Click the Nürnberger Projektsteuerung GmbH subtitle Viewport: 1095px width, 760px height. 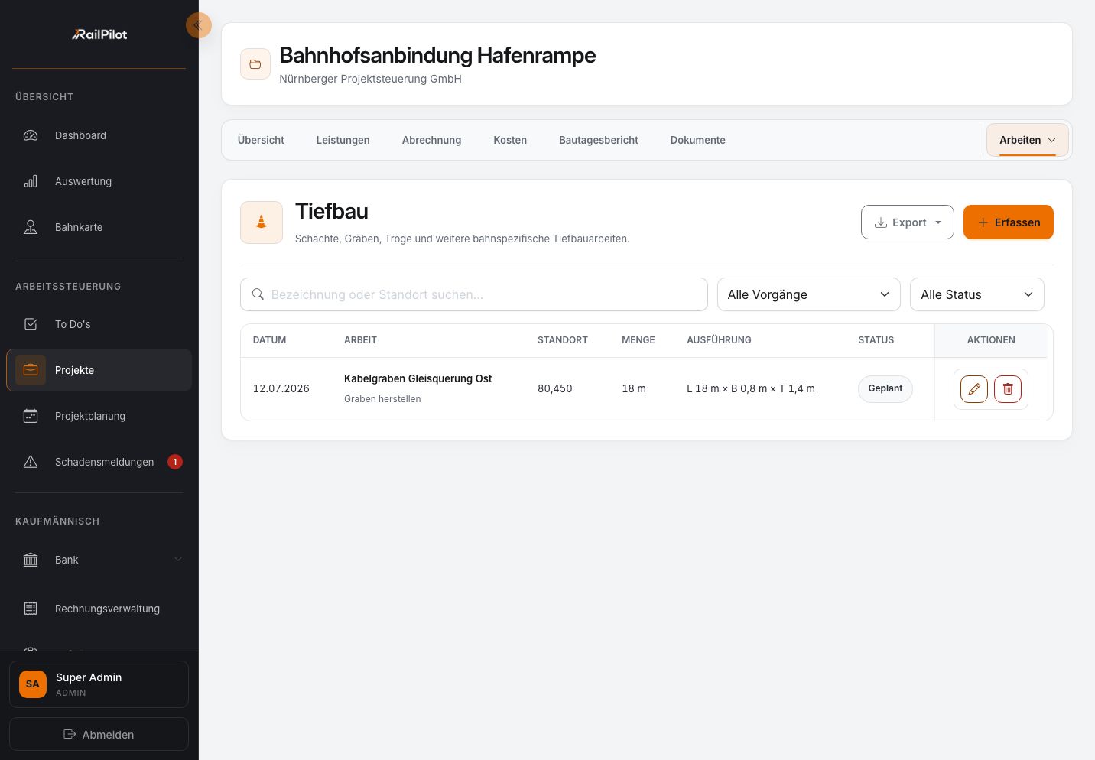point(371,79)
